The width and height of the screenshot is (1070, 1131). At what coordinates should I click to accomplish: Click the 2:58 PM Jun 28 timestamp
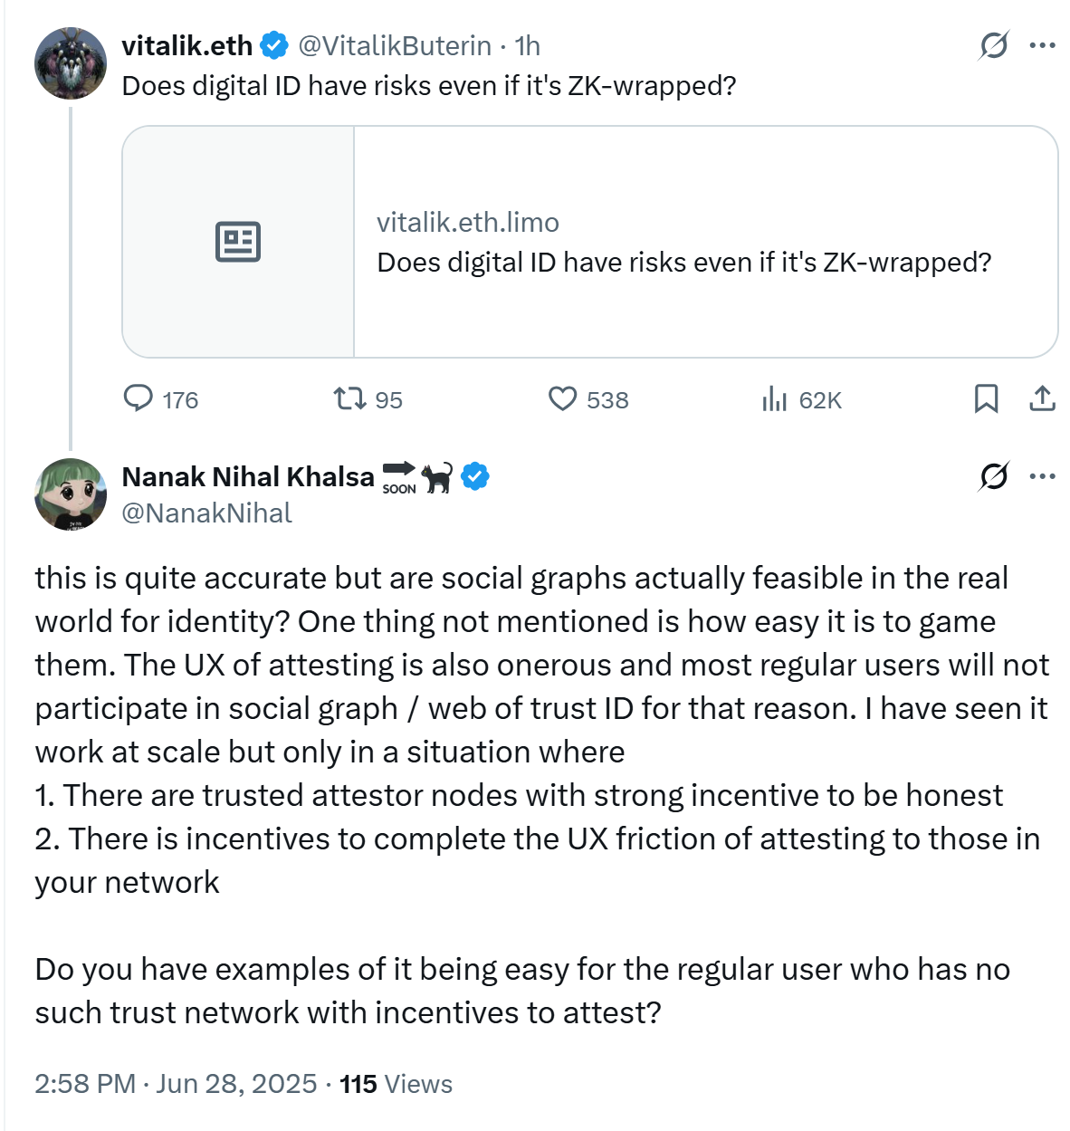click(x=176, y=1084)
